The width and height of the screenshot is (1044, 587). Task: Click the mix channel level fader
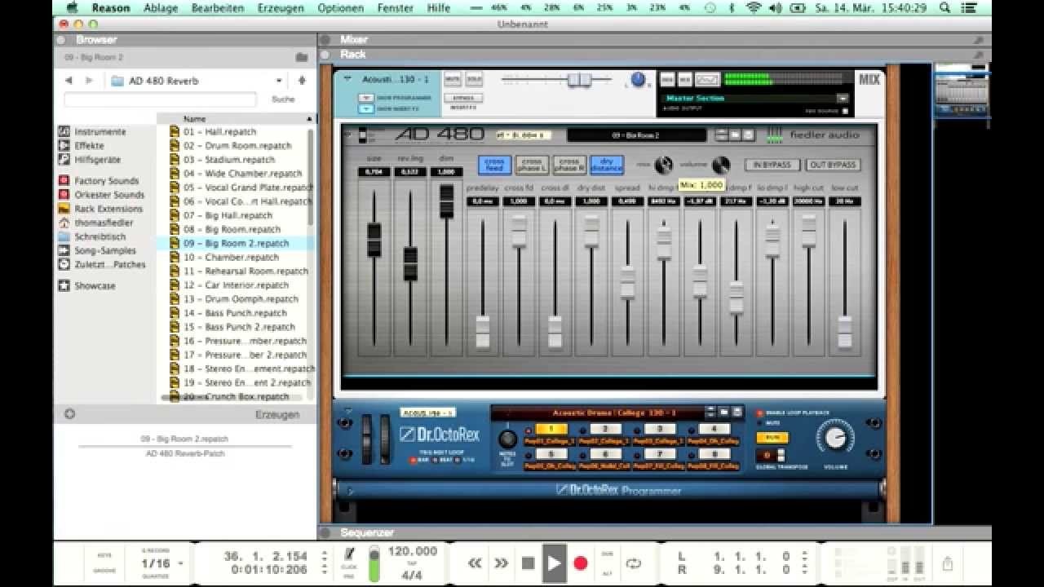[579, 79]
